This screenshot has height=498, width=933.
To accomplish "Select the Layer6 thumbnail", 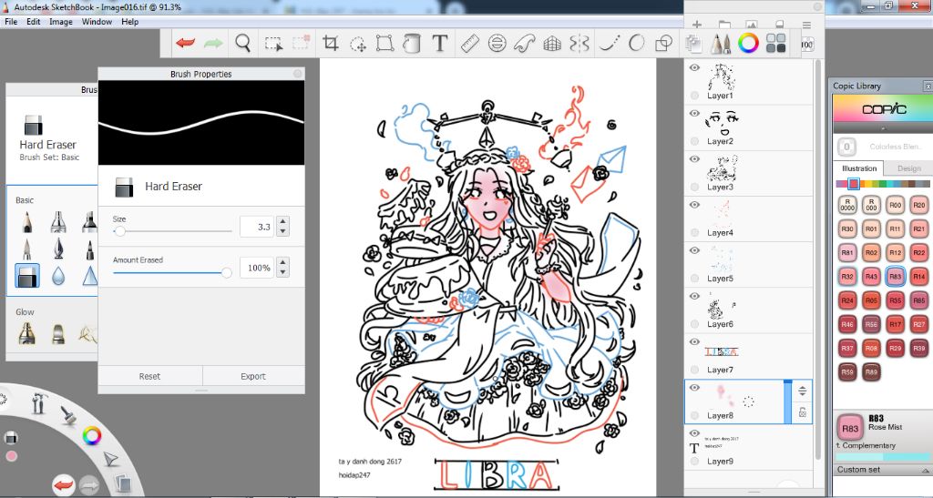I will [x=722, y=308].
